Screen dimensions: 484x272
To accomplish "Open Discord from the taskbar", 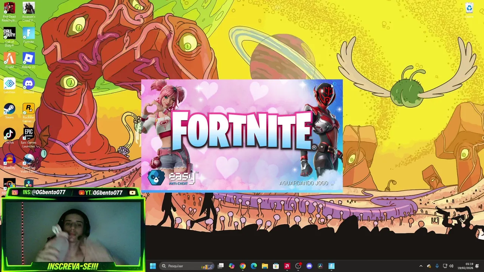I will 309,266.
